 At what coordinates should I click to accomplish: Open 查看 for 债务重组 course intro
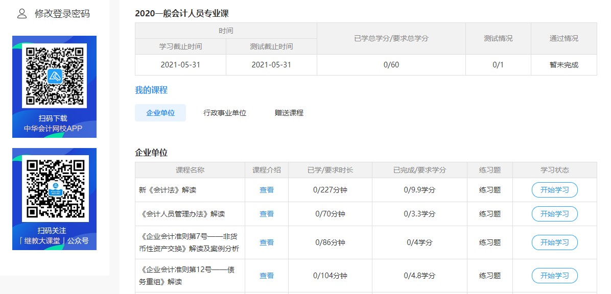point(266,276)
